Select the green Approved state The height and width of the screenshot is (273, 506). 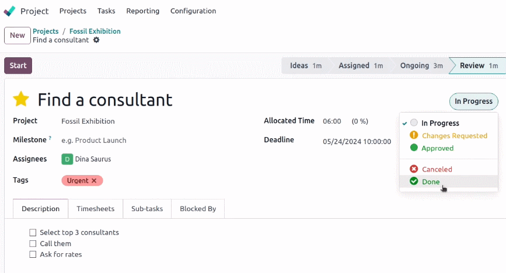tap(432, 148)
